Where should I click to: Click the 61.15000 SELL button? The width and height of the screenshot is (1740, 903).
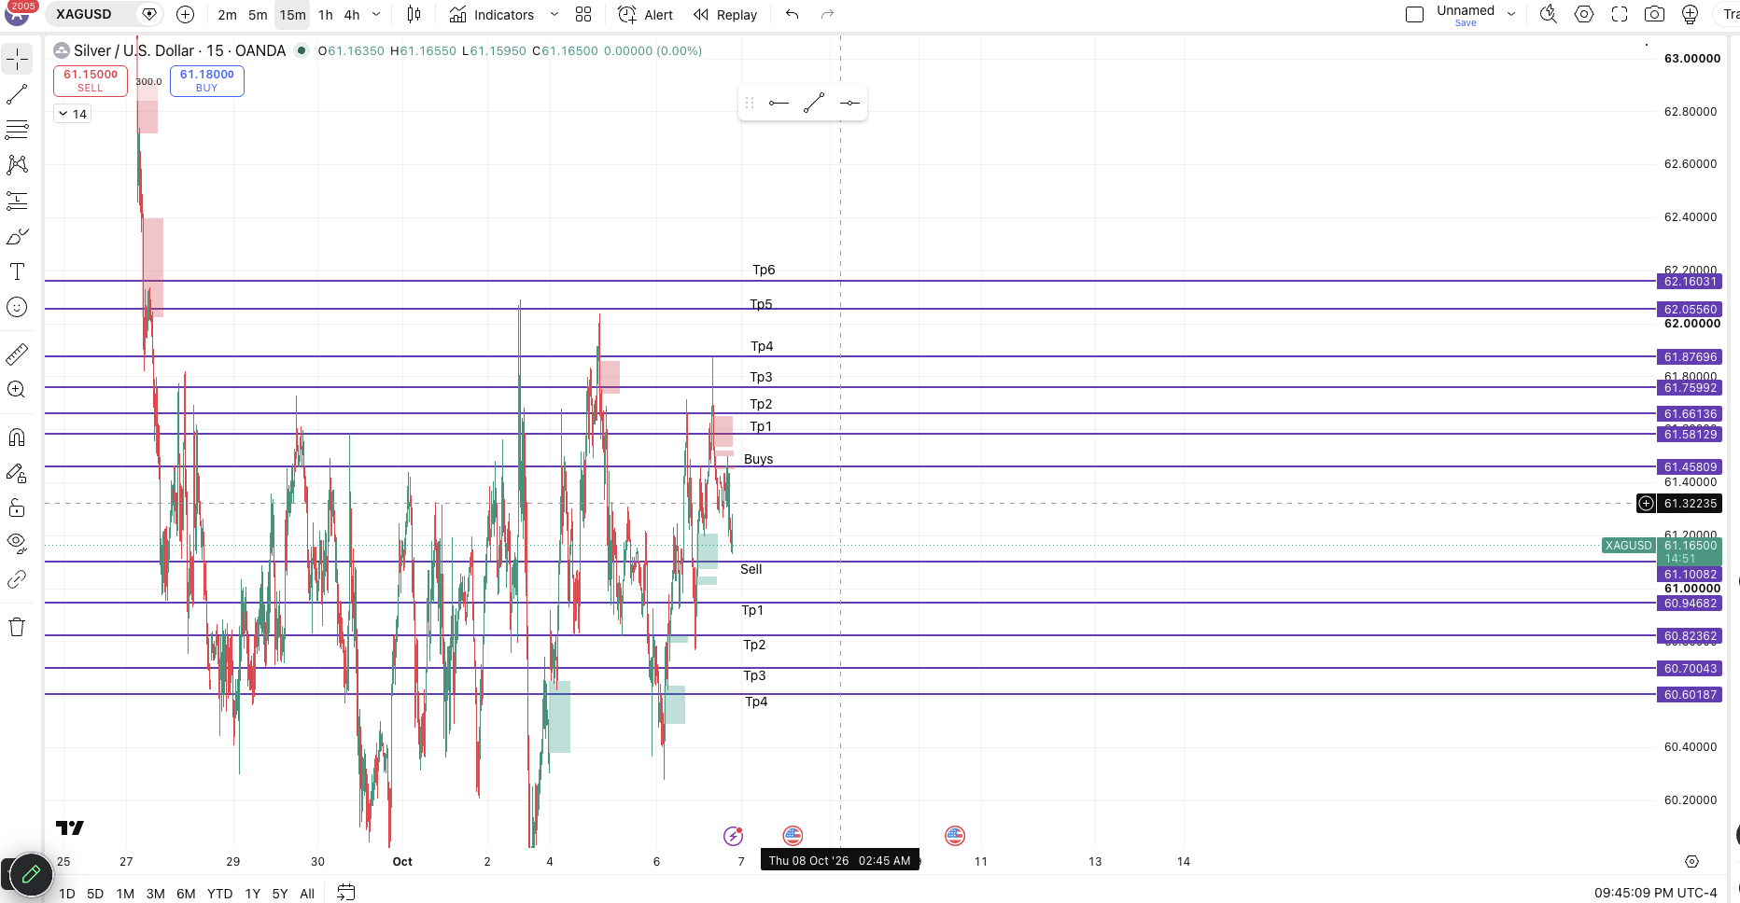(x=91, y=81)
